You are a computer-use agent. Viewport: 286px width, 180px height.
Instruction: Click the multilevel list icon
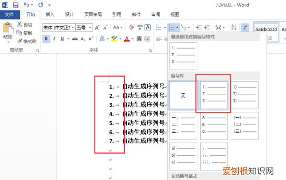point(184,27)
